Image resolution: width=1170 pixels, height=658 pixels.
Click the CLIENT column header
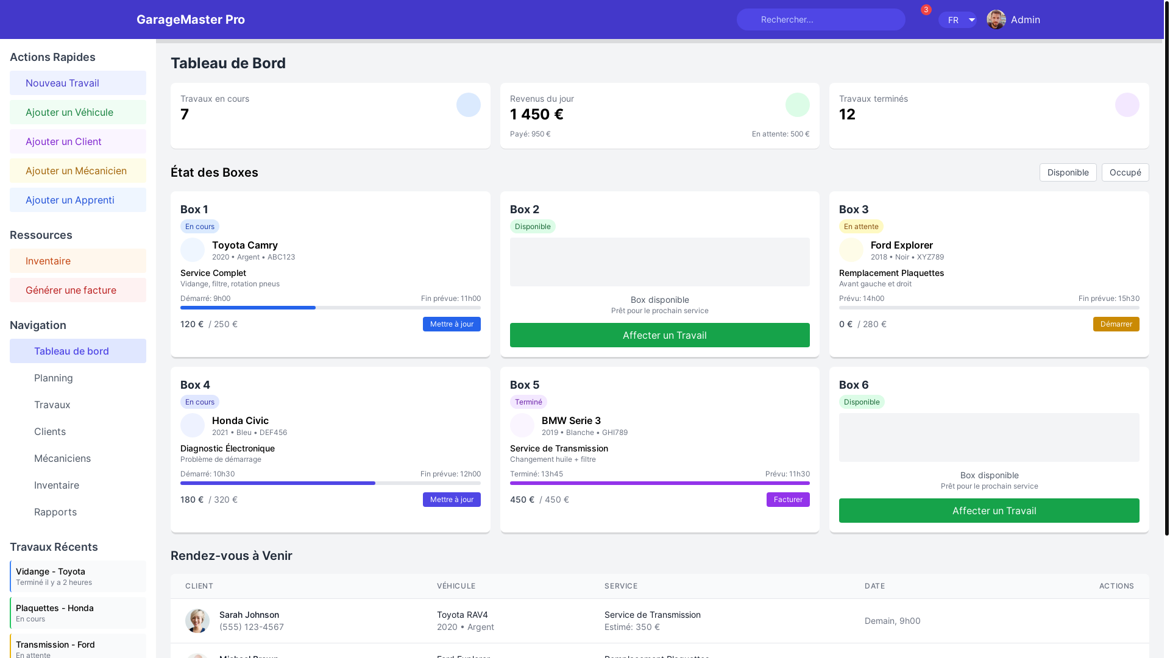pyautogui.click(x=199, y=586)
